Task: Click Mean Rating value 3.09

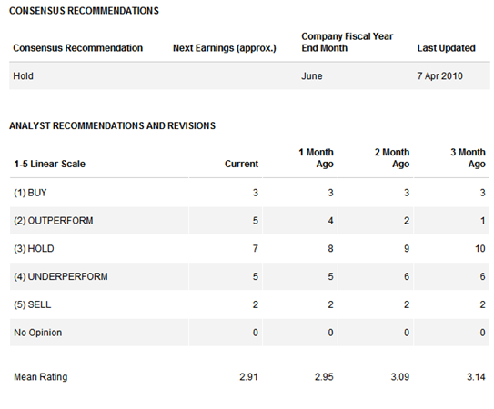Action: point(400,377)
